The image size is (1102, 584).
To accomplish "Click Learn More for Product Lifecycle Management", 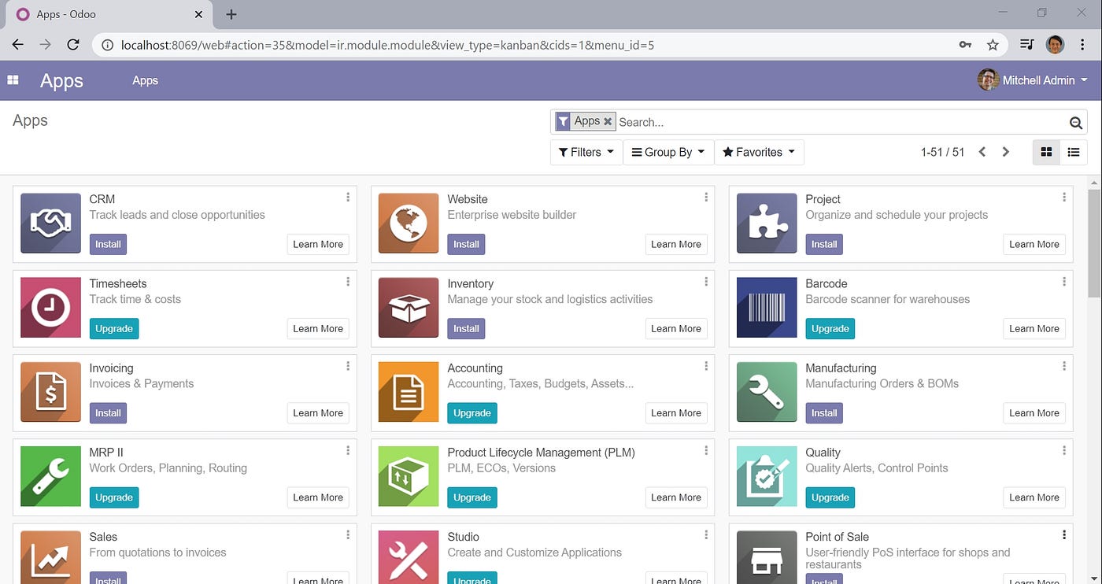I will pos(676,497).
